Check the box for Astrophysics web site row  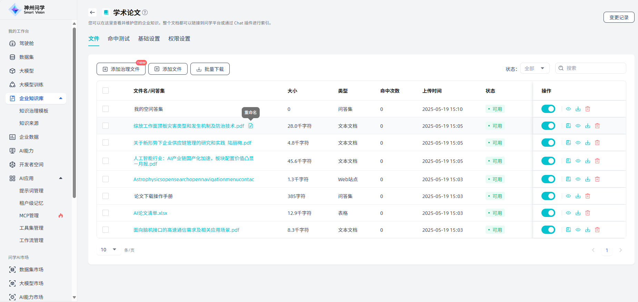point(106,179)
